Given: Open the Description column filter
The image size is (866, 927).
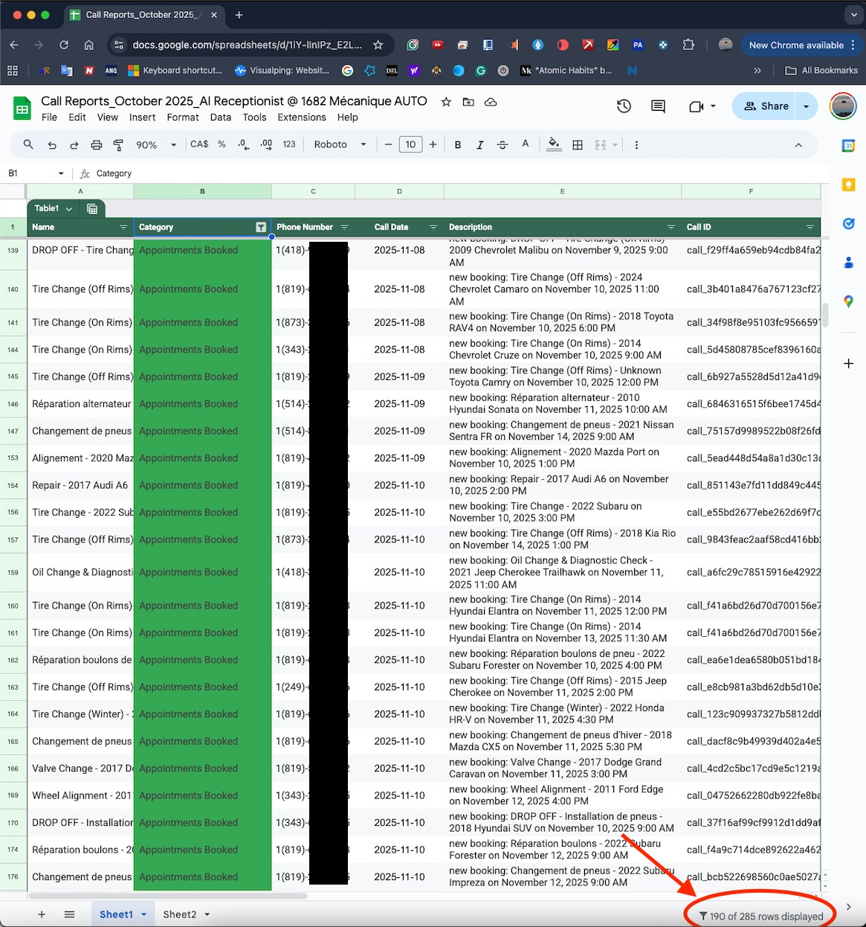Looking at the screenshot, I should pyautogui.click(x=670, y=227).
